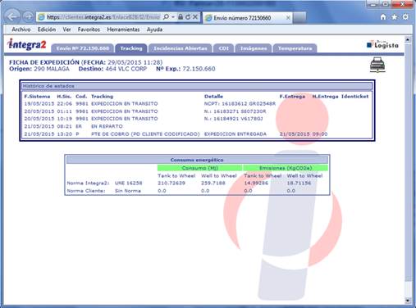The height and width of the screenshot is (308, 416).
Task: Click the security lock icon
Action: coord(181,17)
